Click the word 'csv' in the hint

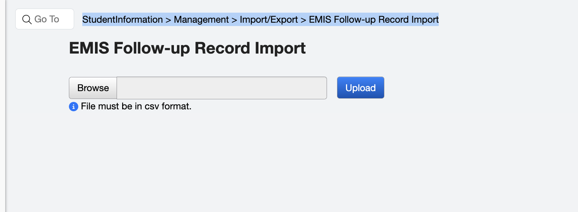click(152, 107)
